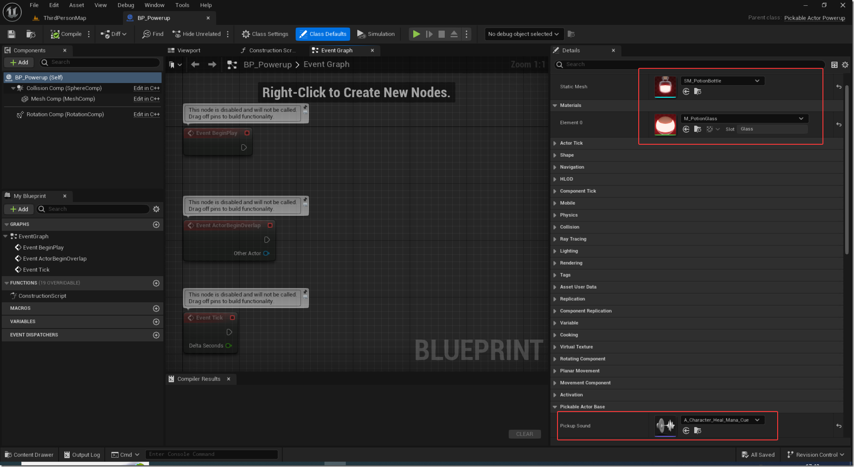Reset Static Mesh to default value
854x467 pixels.
pos(838,87)
